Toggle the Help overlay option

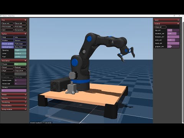pos(7,37)
